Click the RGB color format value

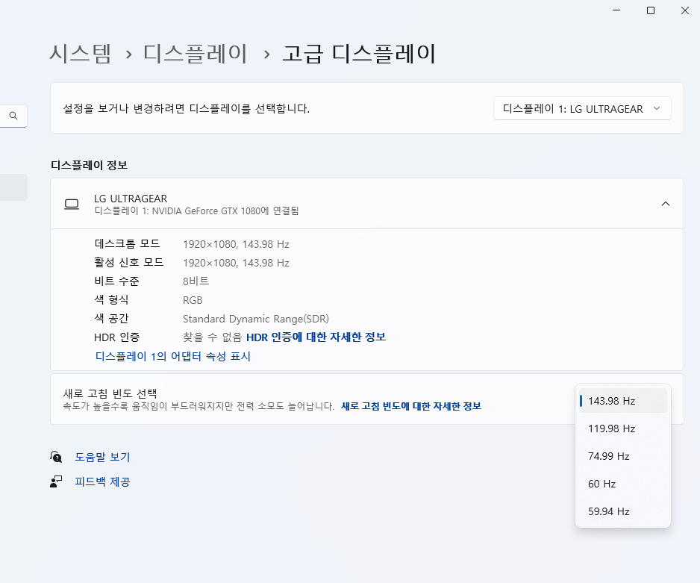point(193,300)
